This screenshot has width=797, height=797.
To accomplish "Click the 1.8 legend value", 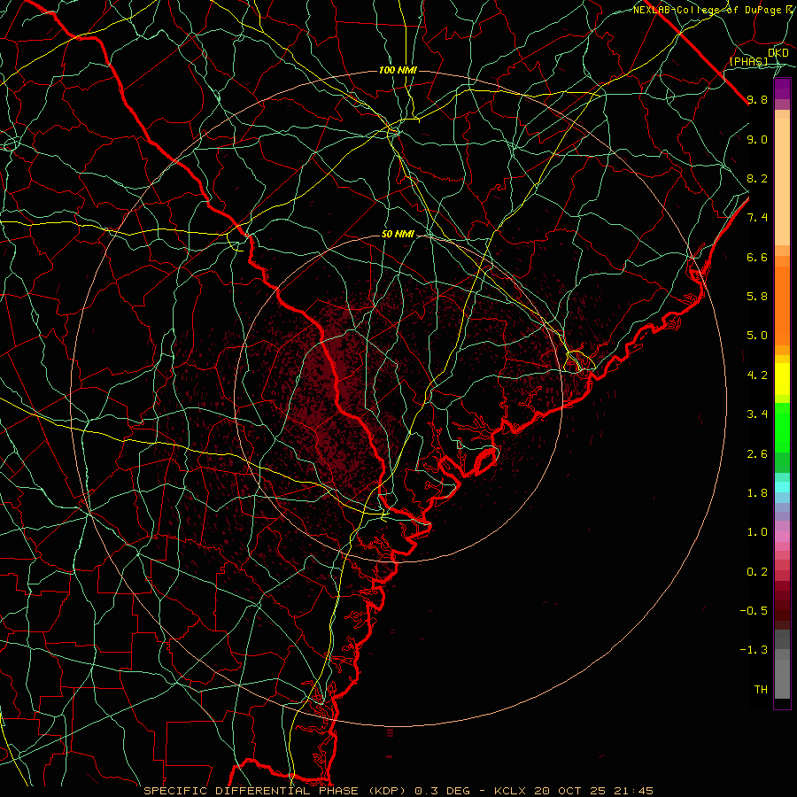I will (757, 493).
